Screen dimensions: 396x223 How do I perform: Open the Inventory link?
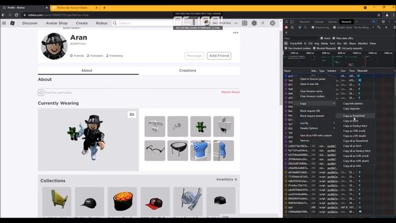[x=226, y=180]
